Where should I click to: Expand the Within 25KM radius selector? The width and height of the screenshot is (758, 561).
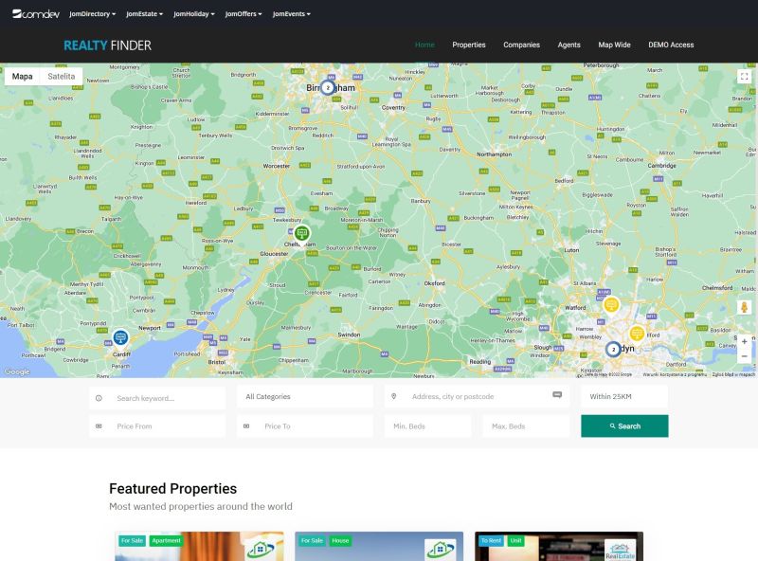624,396
